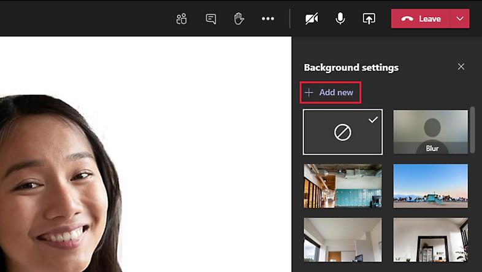The height and width of the screenshot is (272, 482).
Task: Close the Background settings panel
Action: (461, 66)
